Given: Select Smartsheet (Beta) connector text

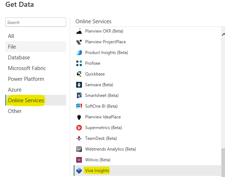Looking at the screenshot, I should pos(102,95).
